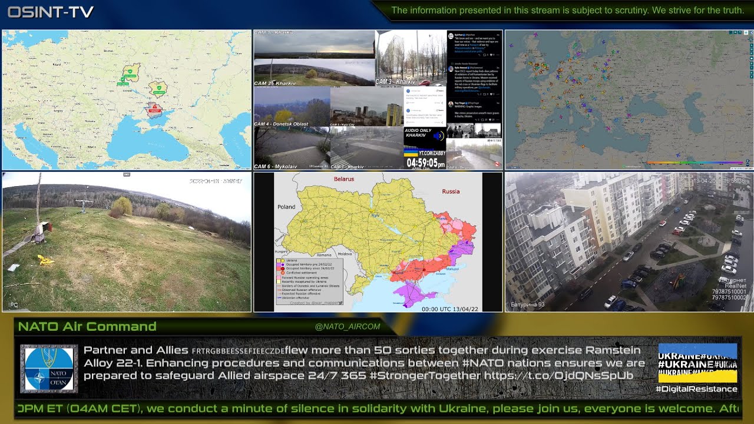The width and height of the screenshot is (754, 424).
Task: Open the CAM 3 - Kharkiv street feed
Action: click(x=411, y=58)
